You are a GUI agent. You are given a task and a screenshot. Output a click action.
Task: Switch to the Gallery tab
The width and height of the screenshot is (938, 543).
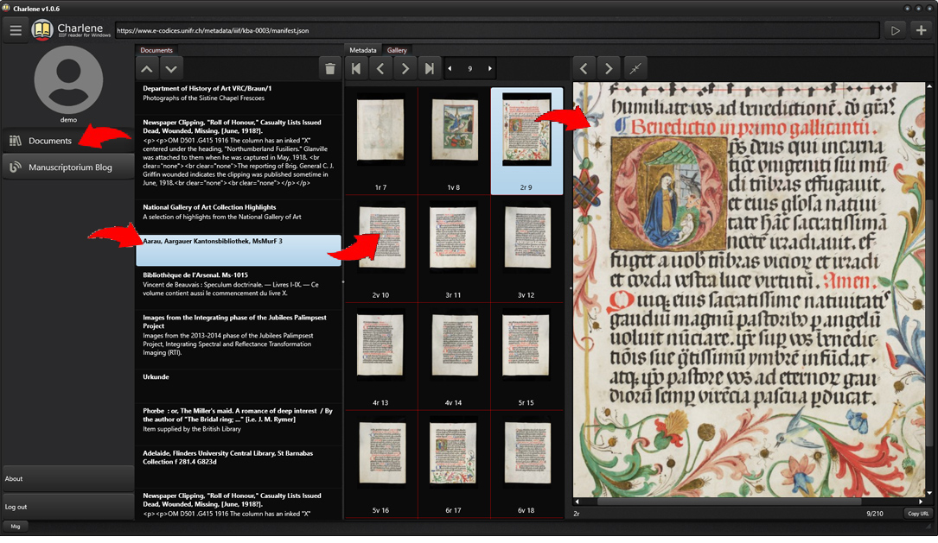point(397,50)
